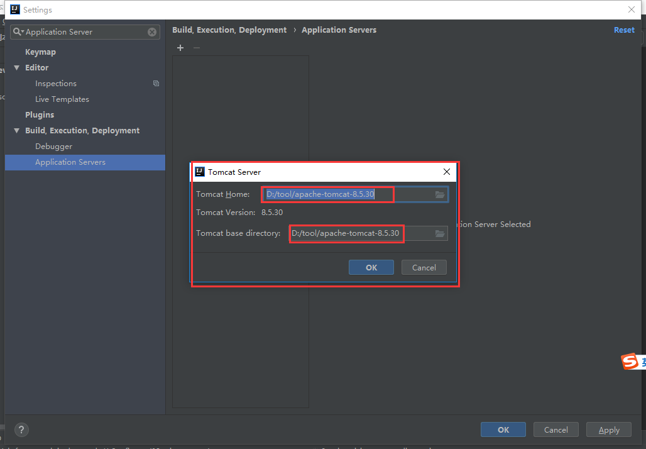646x449 pixels.
Task: Click the Tomcat Version value 8.5.30
Action: point(272,213)
